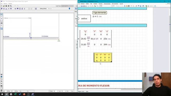171x96 pixels.
Task: Open File menu in Ftool
Action: [2, 3]
